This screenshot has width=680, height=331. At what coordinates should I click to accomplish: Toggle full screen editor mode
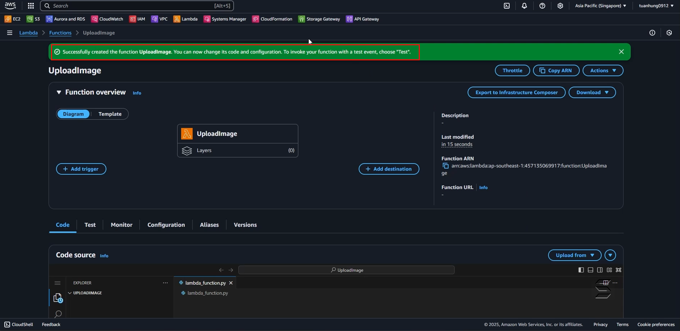click(619, 270)
